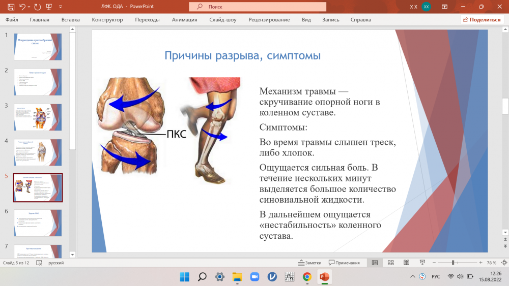Switch to the Главная tab
Viewport: 509px width, 286px height.
[40, 20]
